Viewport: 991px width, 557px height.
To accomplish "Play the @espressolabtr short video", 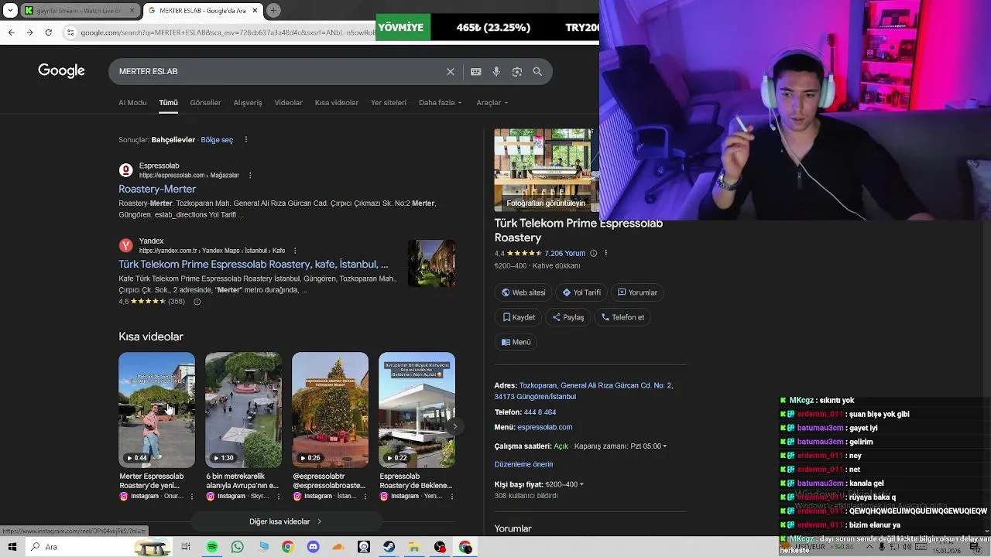I will pyautogui.click(x=330, y=410).
